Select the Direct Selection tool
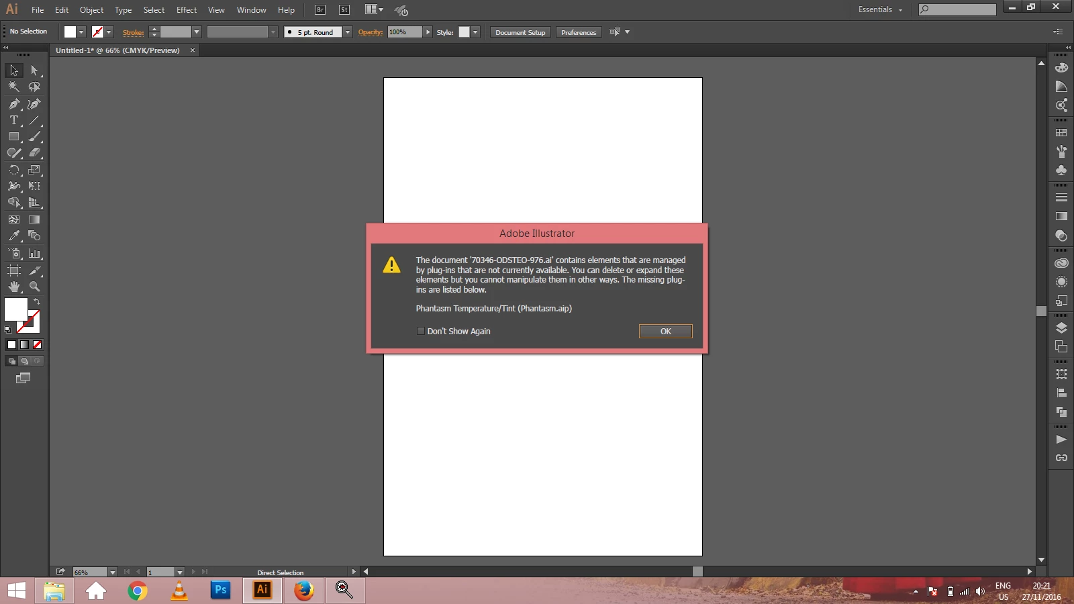The width and height of the screenshot is (1074, 604). (34, 70)
